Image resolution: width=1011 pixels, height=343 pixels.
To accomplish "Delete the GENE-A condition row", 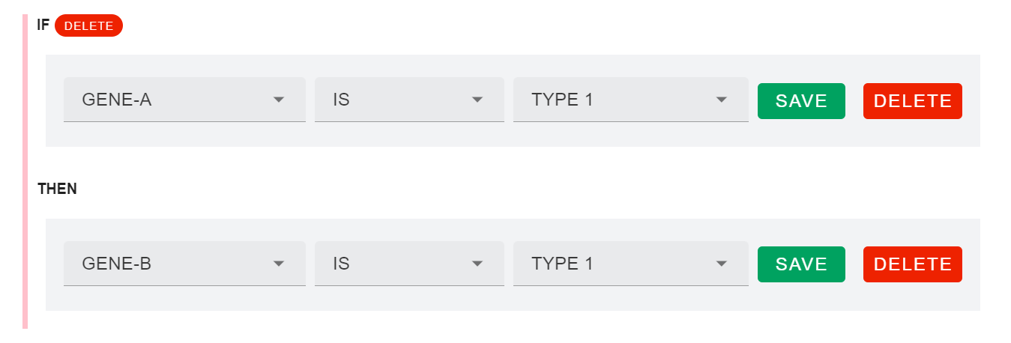I will (x=912, y=101).
